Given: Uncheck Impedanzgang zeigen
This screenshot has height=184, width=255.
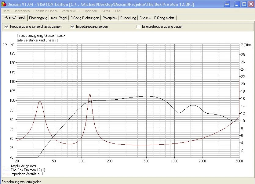Looking at the screenshot, I should 72,27.
